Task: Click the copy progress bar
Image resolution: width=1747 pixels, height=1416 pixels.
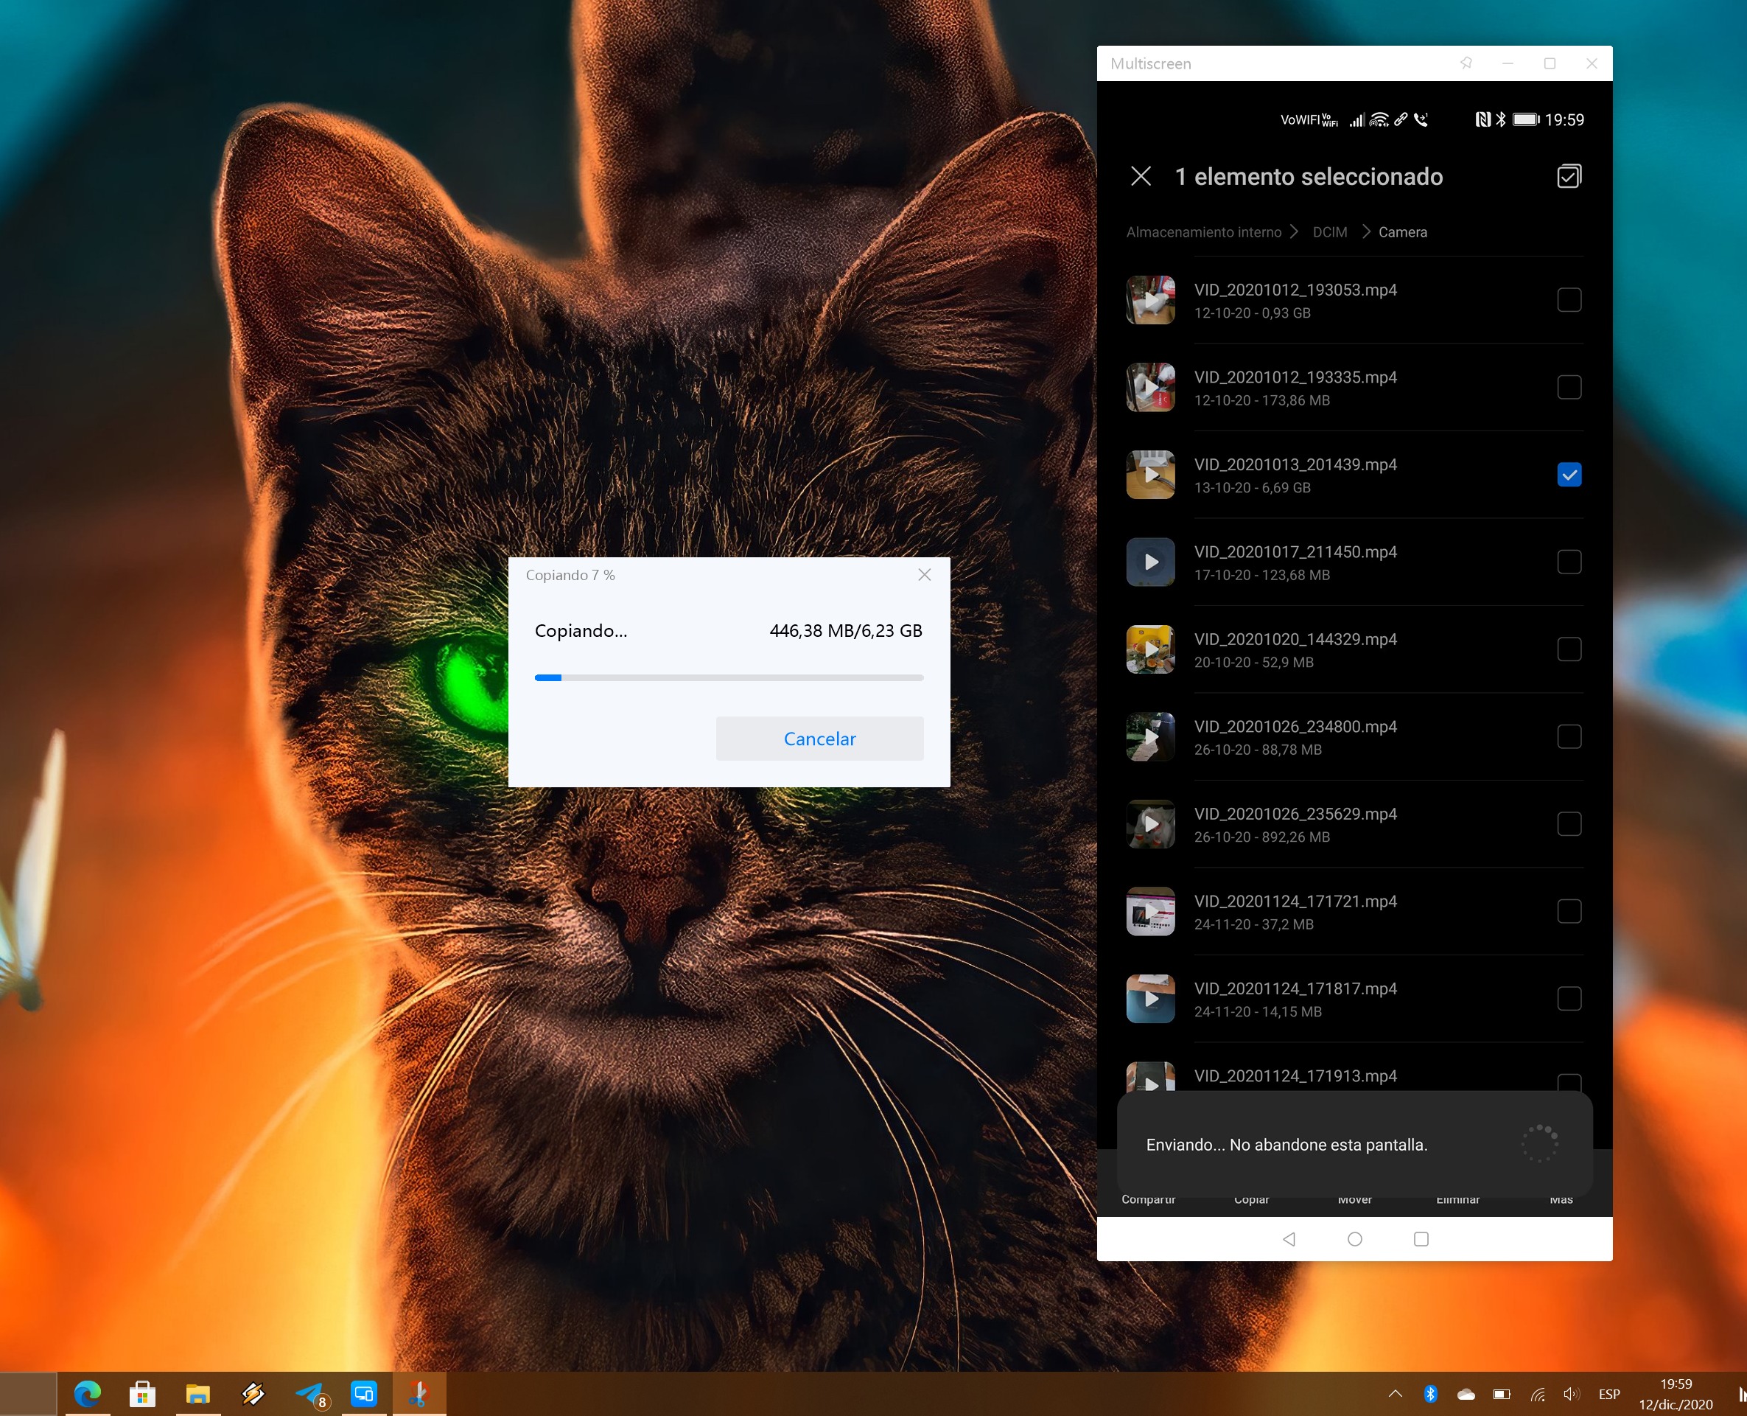Action: [x=728, y=678]
